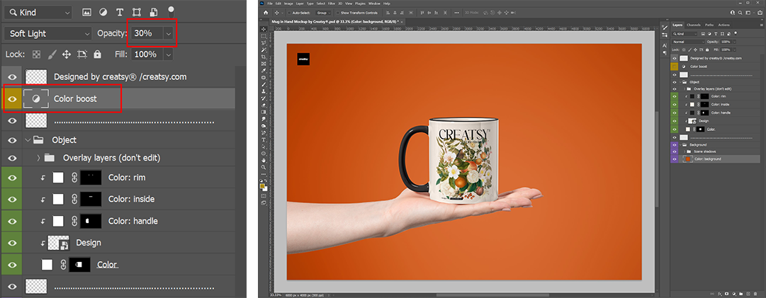This screenshot has height=298, width=766.
Task: Select the Clone Stamp tool
Action: pos(264,91)
